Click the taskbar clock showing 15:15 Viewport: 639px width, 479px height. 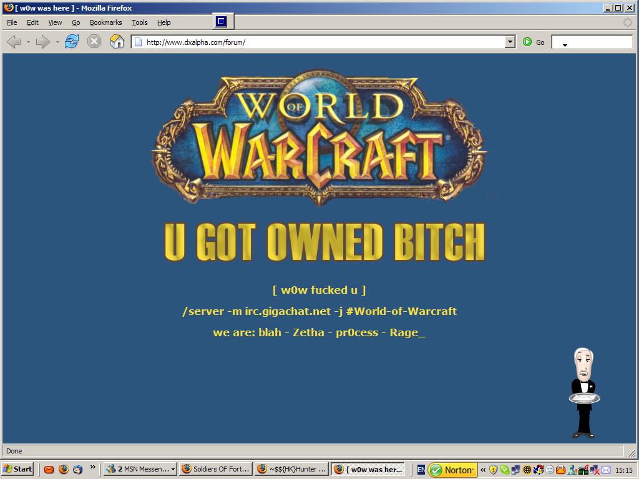click(x=624, y=470)
